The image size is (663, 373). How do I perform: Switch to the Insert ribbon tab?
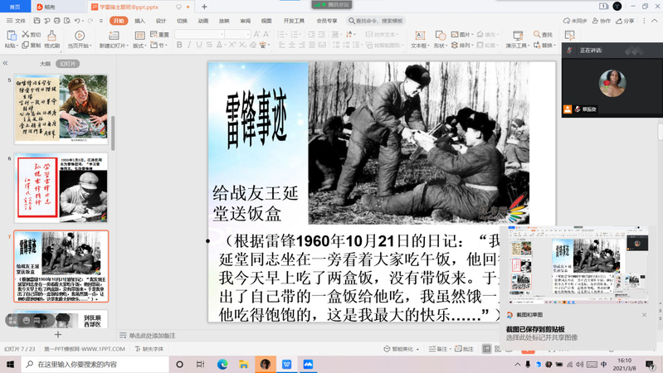tap(139, 21)
